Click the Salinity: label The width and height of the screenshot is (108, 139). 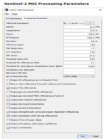click(x=10, y=27)
